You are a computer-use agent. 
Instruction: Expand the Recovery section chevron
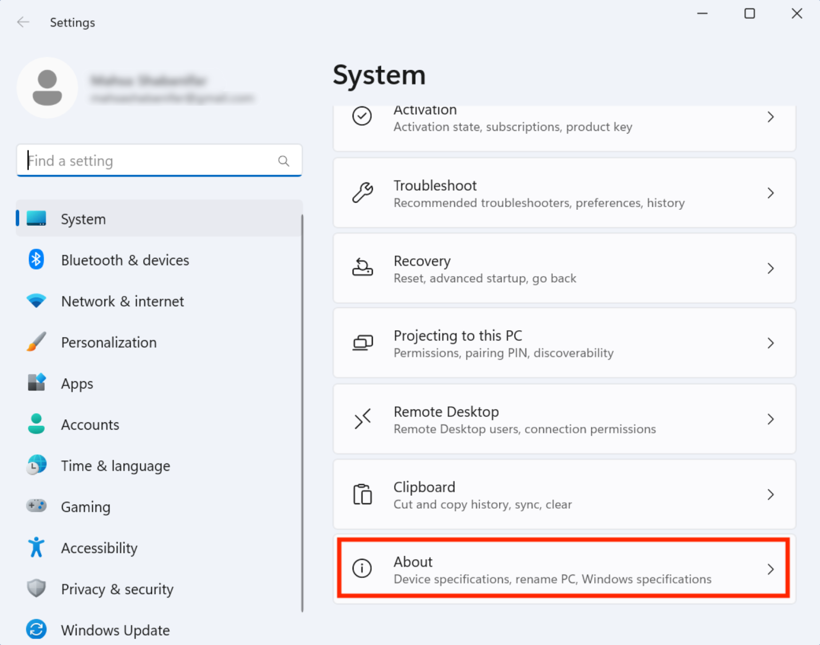[x=771, y=268]
